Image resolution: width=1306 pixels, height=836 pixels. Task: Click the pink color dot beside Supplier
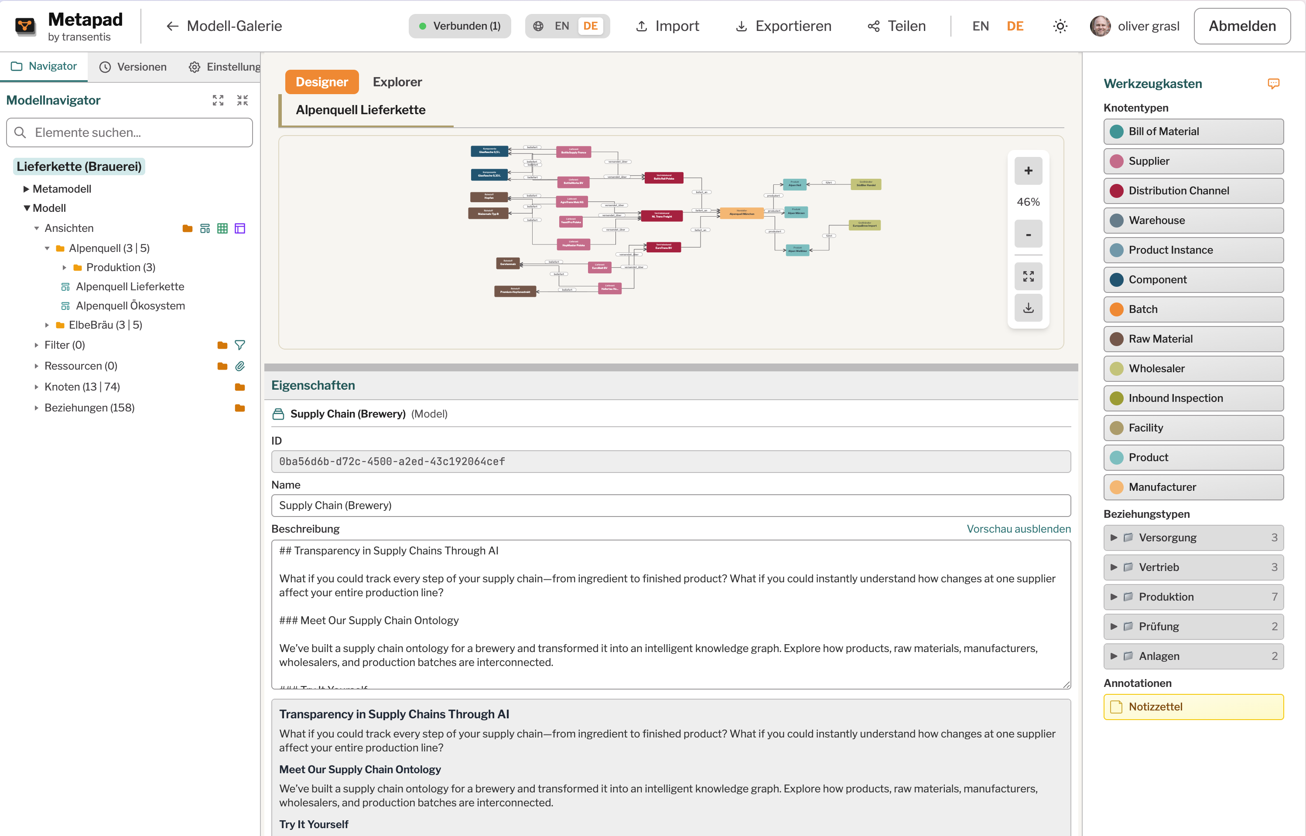point(1117,161)
